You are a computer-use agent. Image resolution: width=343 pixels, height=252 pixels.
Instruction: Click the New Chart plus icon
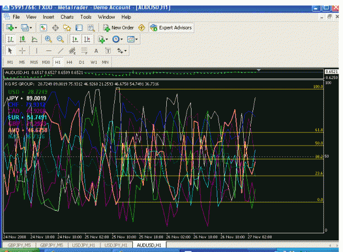pos(10,27)
